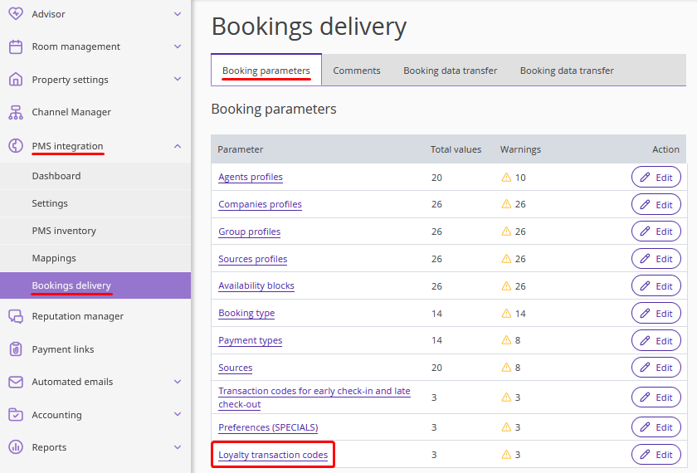Select Bookings delivery submenu item
697x473 pixels.
[x=95, y=285]
